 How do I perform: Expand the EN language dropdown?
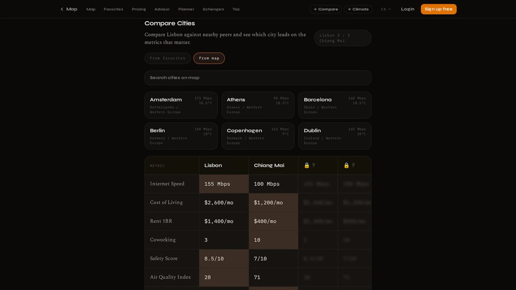click(386, 9)
